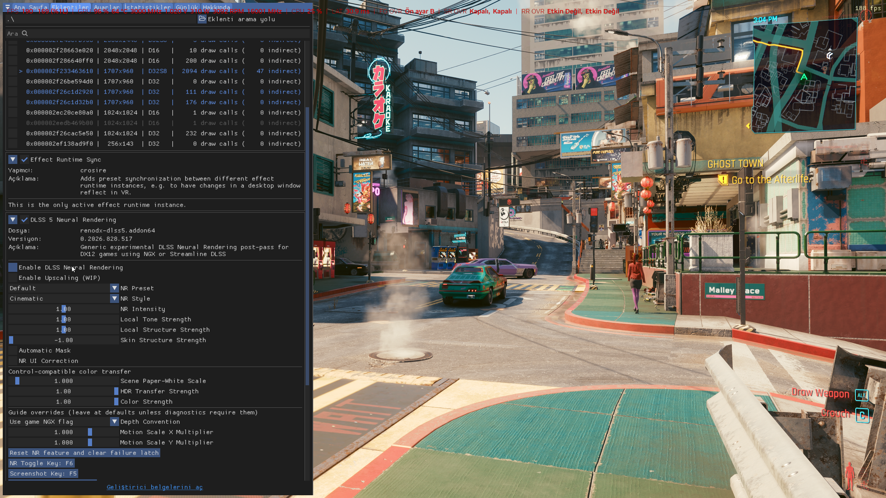
Task: Click the HDR Transfer Strength slider
Action: click(x=63, y=391)
